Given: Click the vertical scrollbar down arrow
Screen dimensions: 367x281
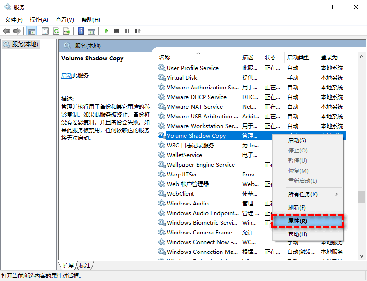Looking at the screenshot, I should click(362, 256).
